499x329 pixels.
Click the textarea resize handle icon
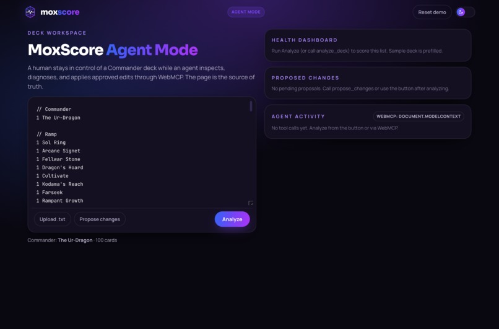point(251,203)
